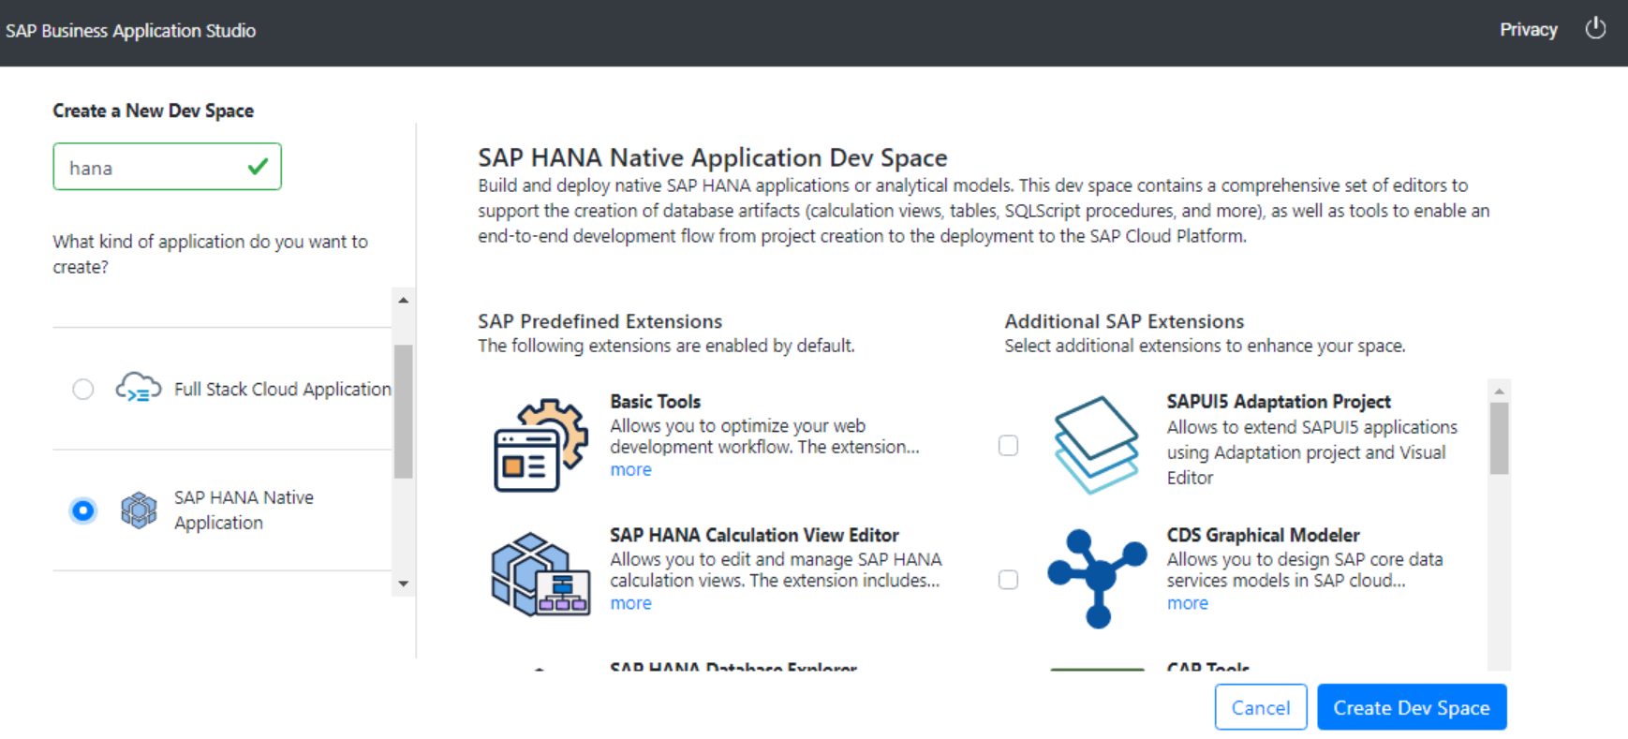Viewport: 1628px width, 739px height.
Task: Enable CDS Graphical Modeler checkbox
Action: point(1008,580)
